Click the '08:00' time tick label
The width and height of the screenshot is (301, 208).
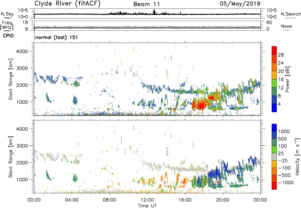109,200
